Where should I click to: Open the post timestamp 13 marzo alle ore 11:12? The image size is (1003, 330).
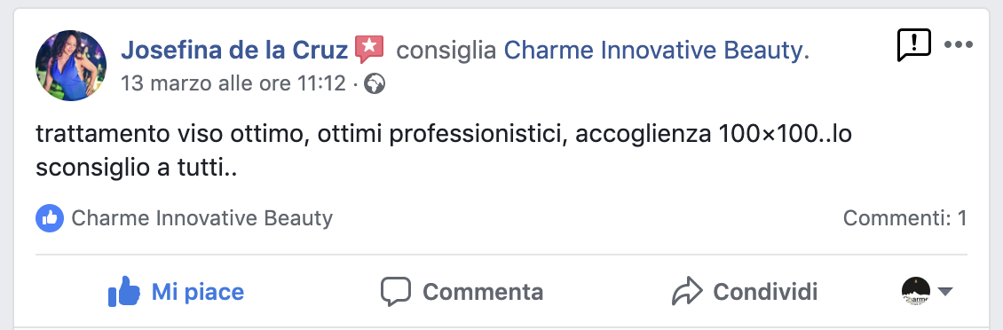pyautogui.click(x=233, y=83)
